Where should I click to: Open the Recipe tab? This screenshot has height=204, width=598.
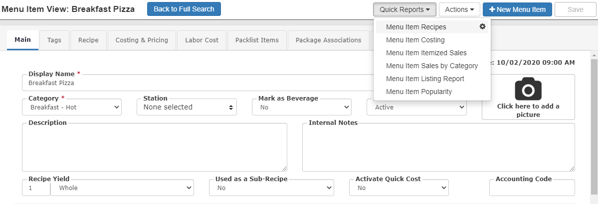click(x=88, y=40)
